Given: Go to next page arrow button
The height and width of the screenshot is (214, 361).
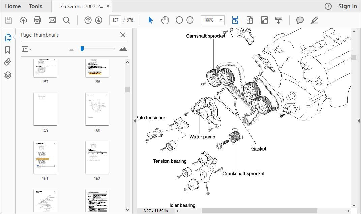Looking at the screenshot, I should tap(99, 20).
